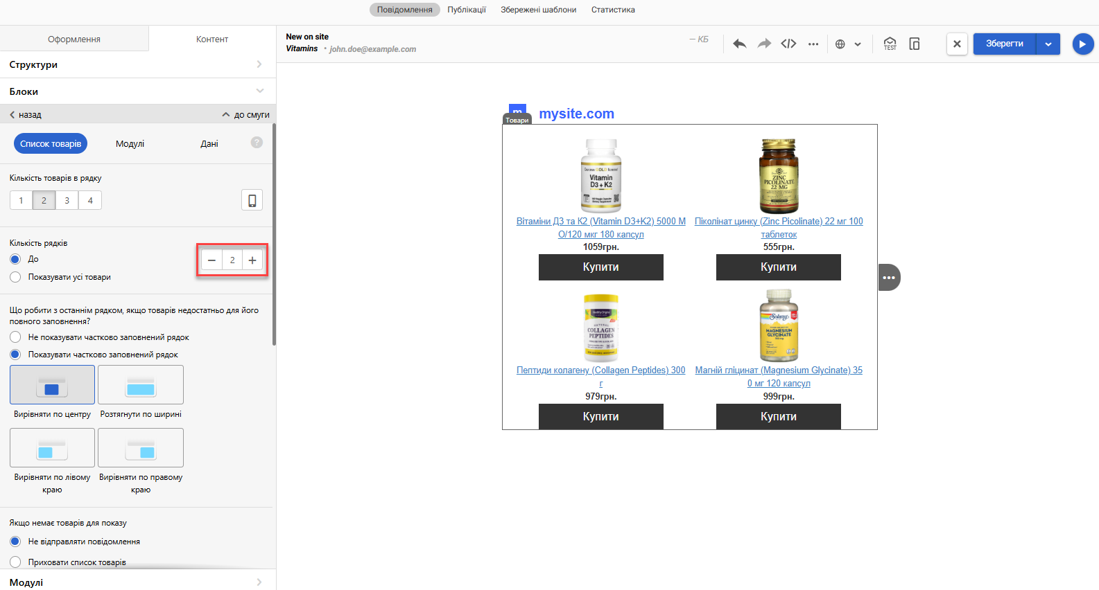Click the Zinc Picolinate bottle image
This screenshot has width=1099, height=590.
[779, 176]
